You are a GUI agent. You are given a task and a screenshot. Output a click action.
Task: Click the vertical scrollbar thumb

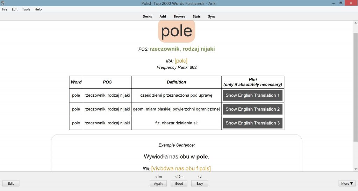pyautogui.click(x=356, y=88)
